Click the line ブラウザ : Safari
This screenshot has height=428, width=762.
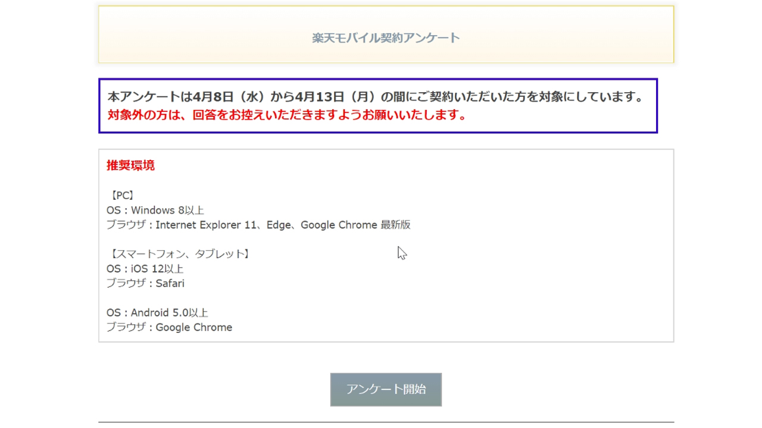[x=145, y=283]
